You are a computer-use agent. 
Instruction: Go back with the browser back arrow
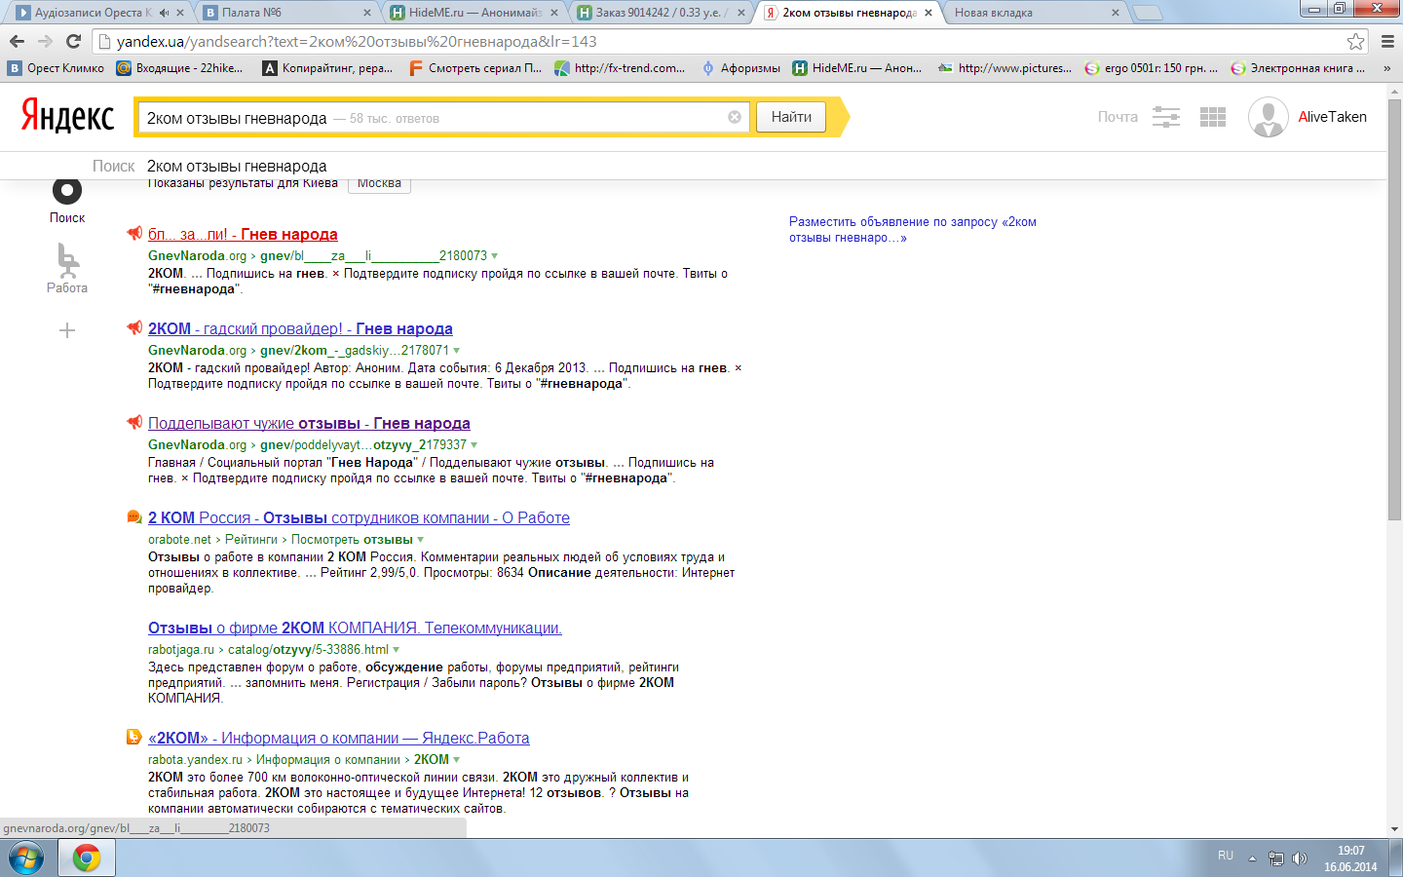17,41
